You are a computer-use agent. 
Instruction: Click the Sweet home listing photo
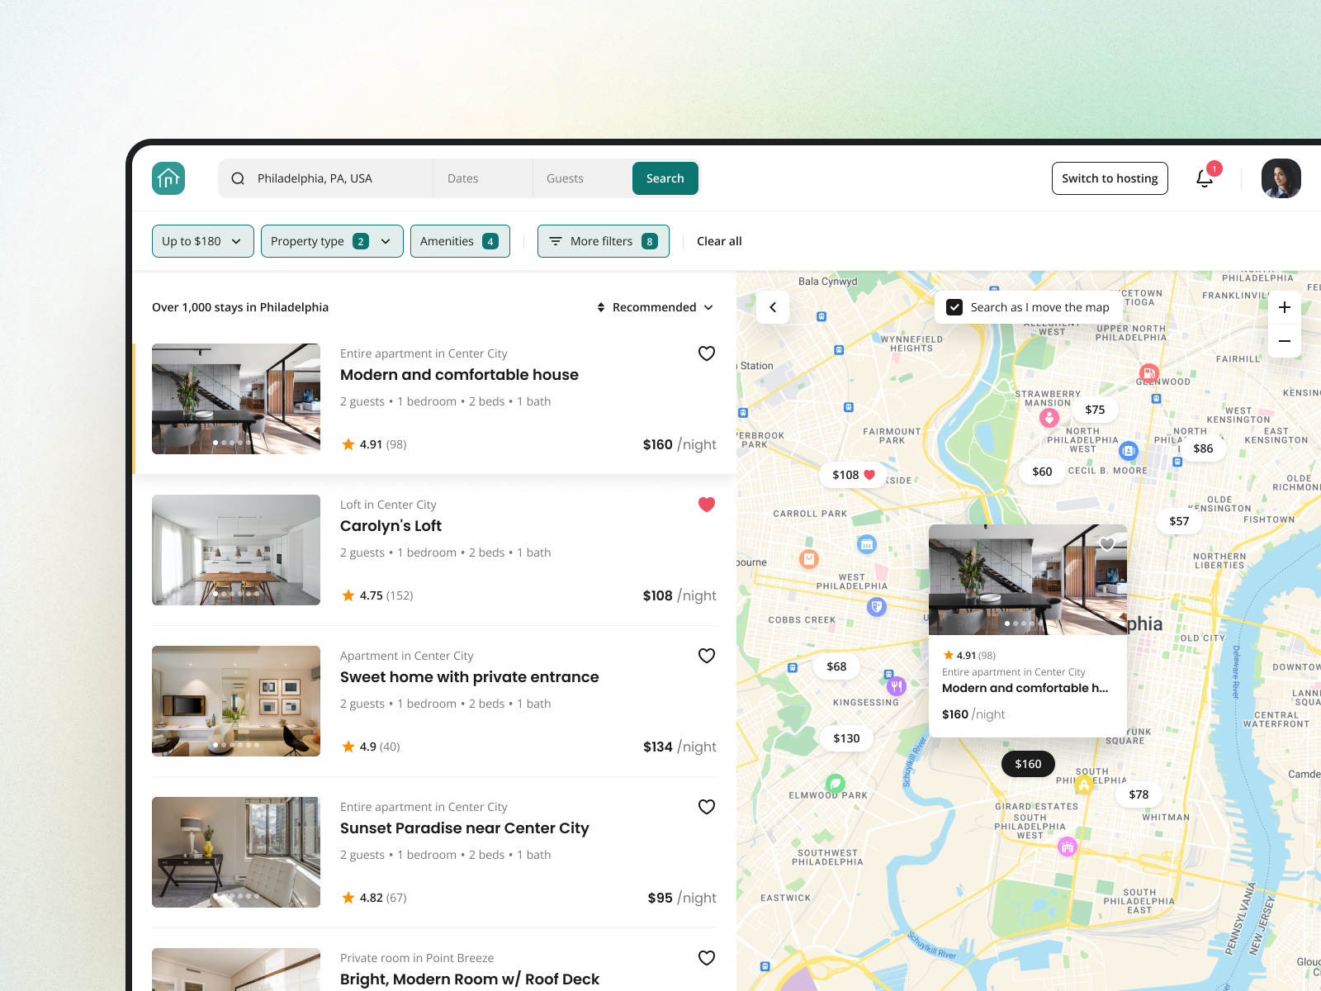[x=236, y=701]
